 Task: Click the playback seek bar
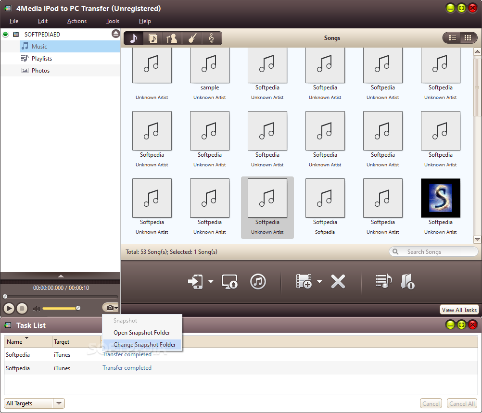pos(61,297)
